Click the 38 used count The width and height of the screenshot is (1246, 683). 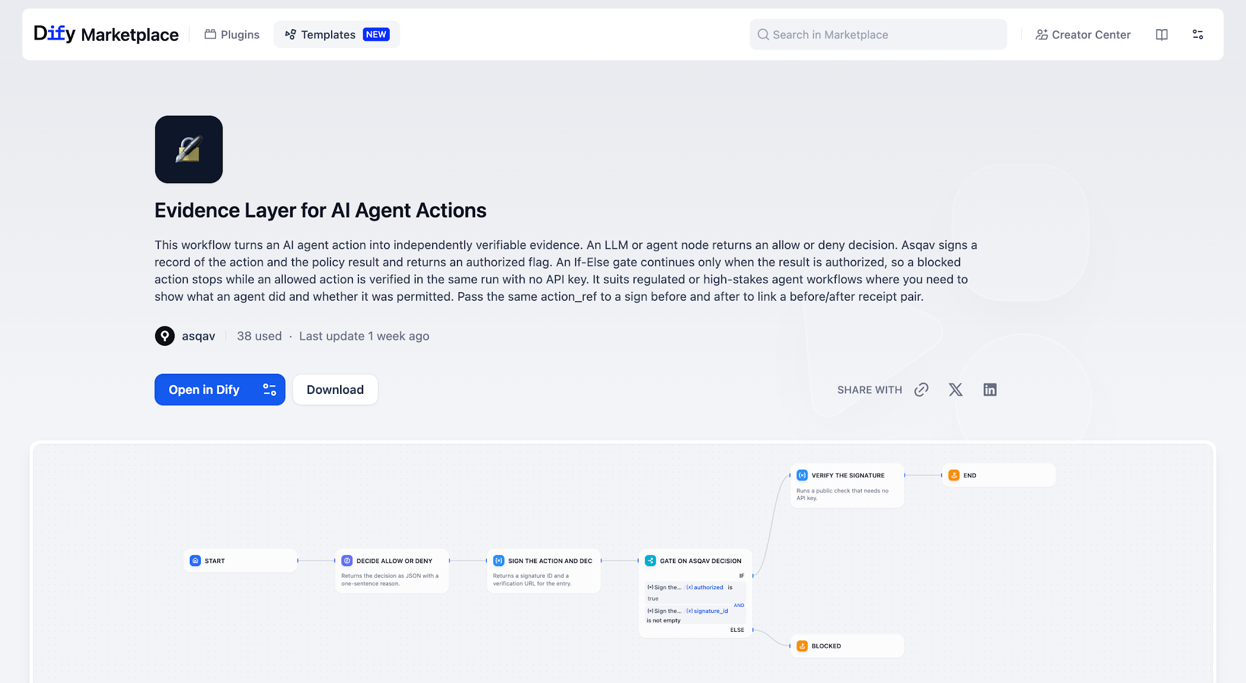(259, 336)
